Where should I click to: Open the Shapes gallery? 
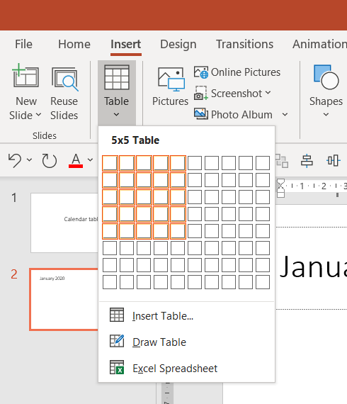(x=326, y=91)
